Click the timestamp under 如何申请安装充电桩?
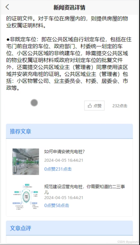Viewport: 140px width, 245px height. point(64,160)
